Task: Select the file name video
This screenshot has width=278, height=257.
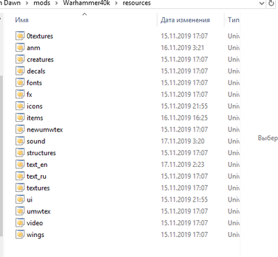Action: click(35, 223)
